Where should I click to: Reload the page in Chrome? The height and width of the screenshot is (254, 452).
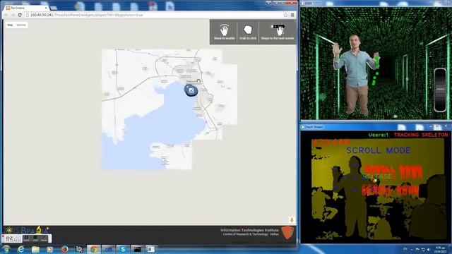click(20, 15)
